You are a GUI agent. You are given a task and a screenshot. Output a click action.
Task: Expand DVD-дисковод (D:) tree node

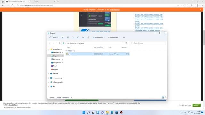49,82
